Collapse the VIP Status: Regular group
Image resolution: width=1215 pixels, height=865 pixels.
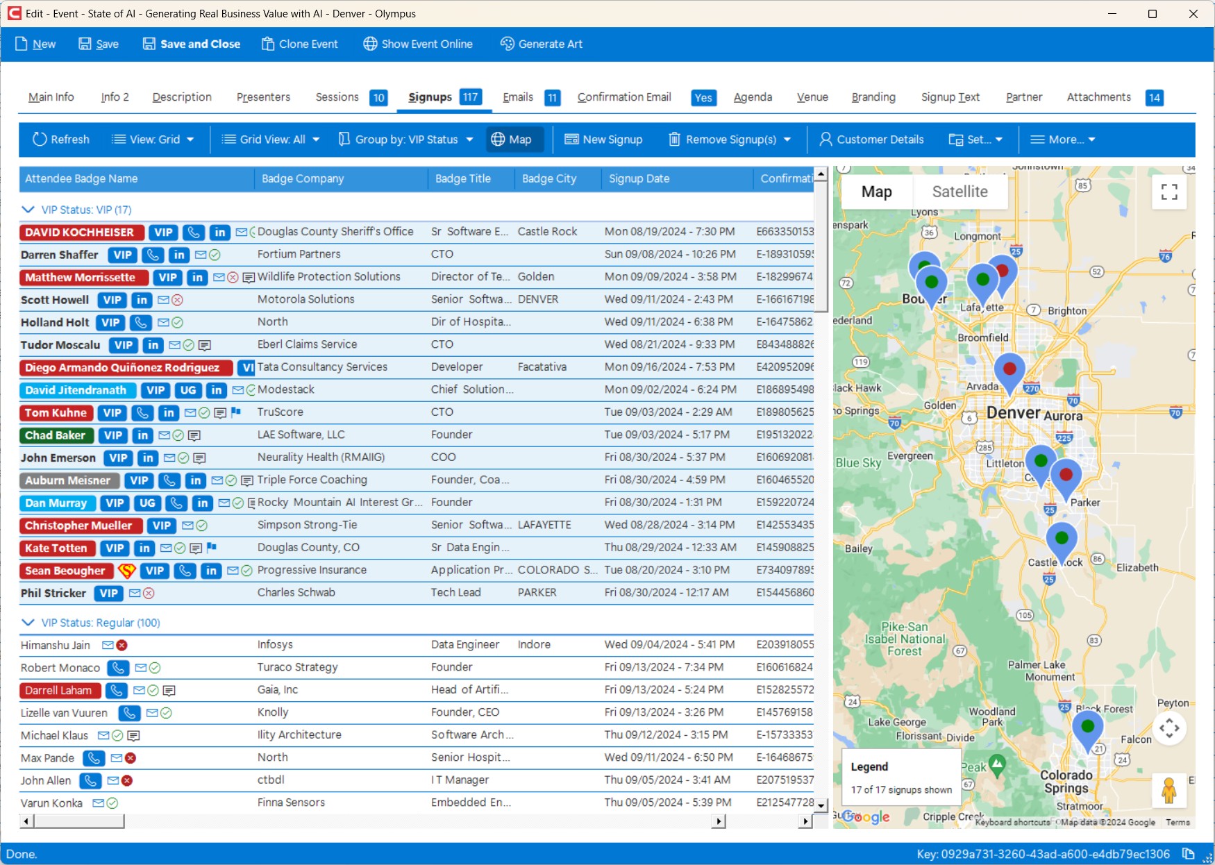tap(28, 623)
